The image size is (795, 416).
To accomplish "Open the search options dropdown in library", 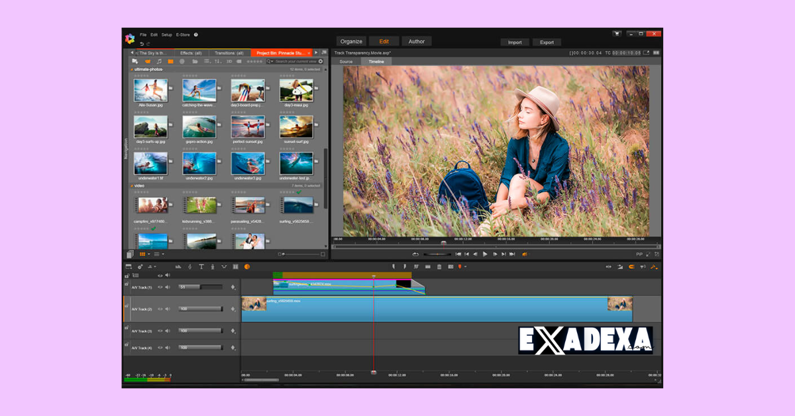I will (270, 62).
